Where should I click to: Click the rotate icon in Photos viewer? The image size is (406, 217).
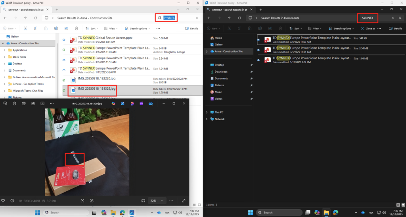click(x=5, y=104)
